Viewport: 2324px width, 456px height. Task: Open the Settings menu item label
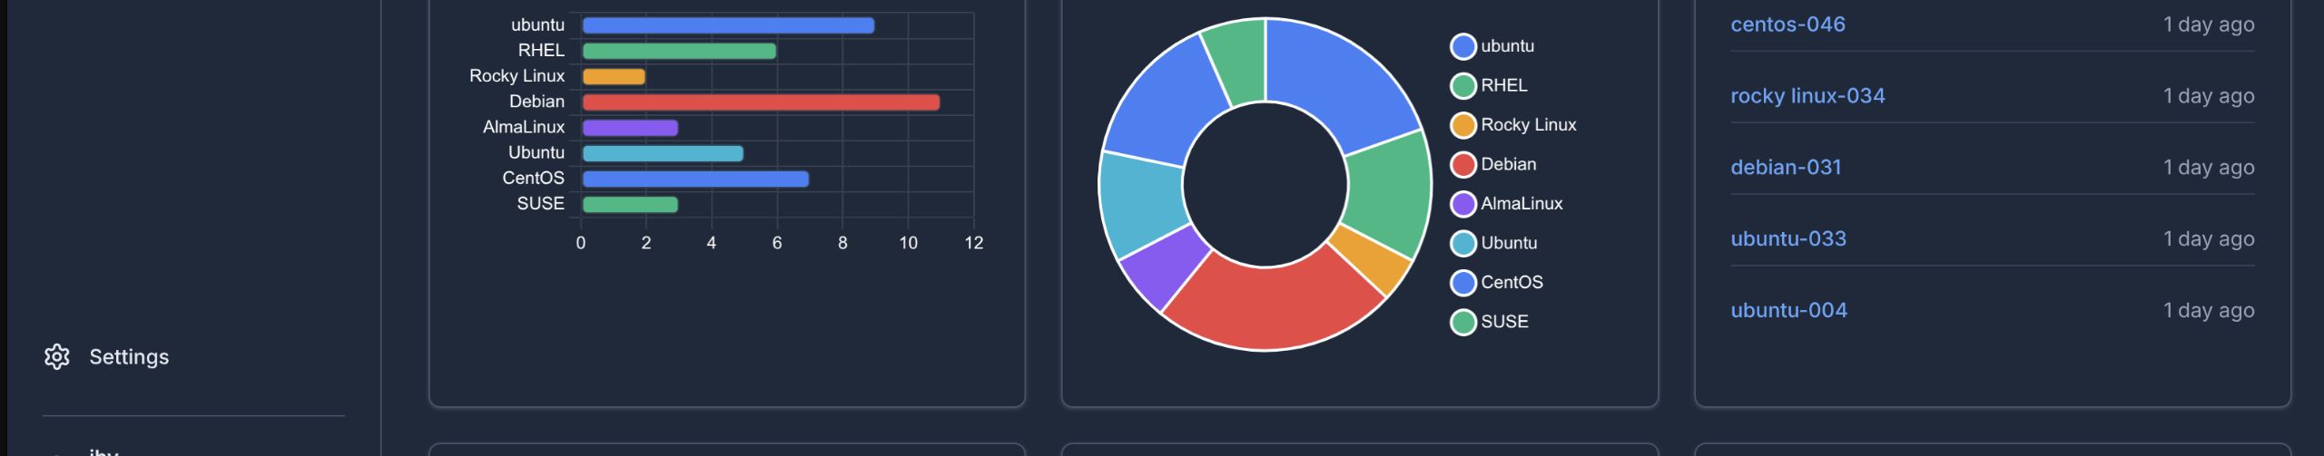[129, 356]
